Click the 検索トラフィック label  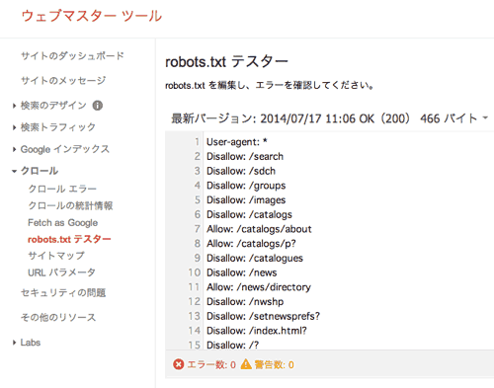58,127
